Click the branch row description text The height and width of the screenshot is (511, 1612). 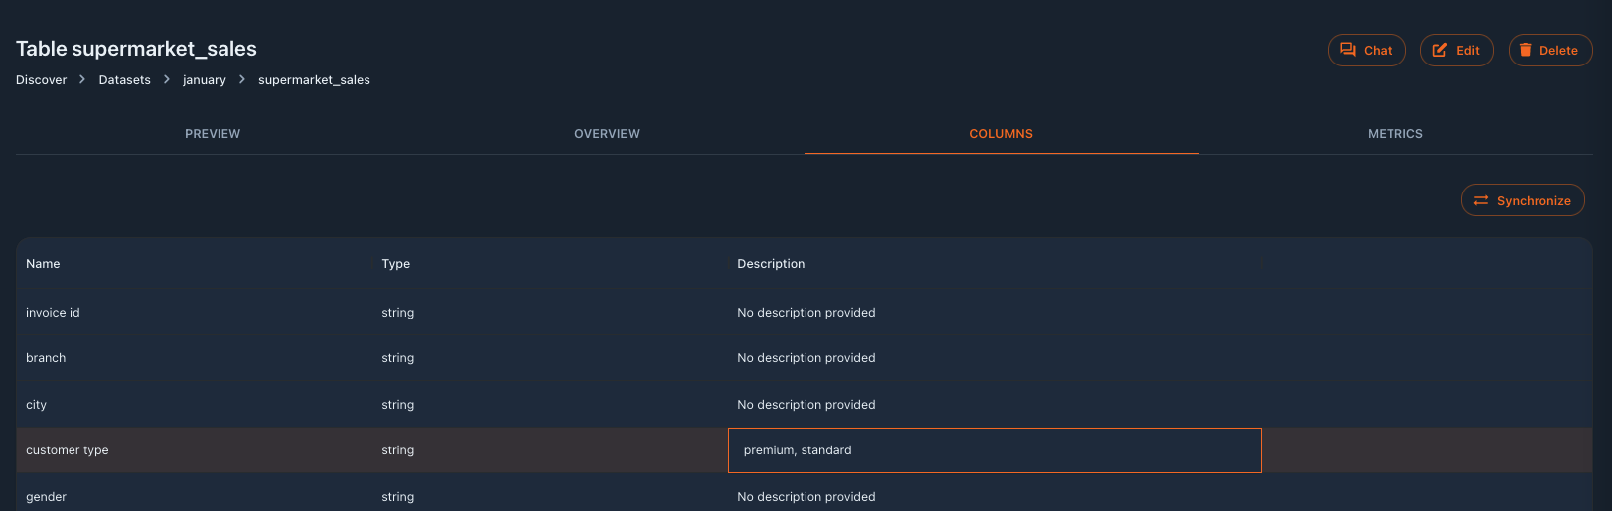(806, 358)
